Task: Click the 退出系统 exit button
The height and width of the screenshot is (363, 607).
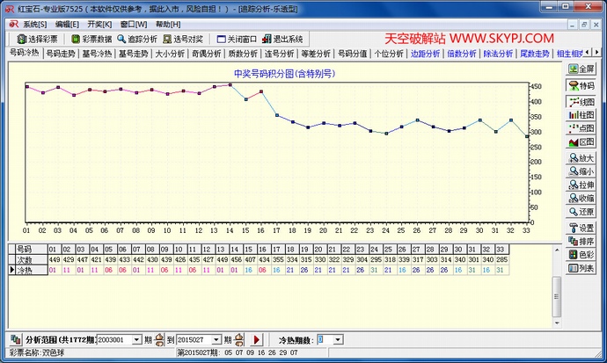Action: 282,39
